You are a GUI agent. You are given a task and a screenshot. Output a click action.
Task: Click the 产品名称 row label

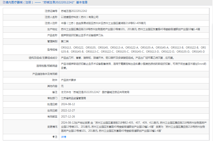52,35
